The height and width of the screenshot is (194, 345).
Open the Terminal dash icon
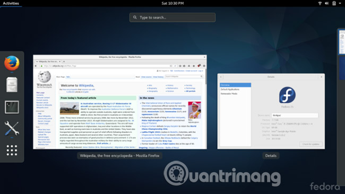12,107
